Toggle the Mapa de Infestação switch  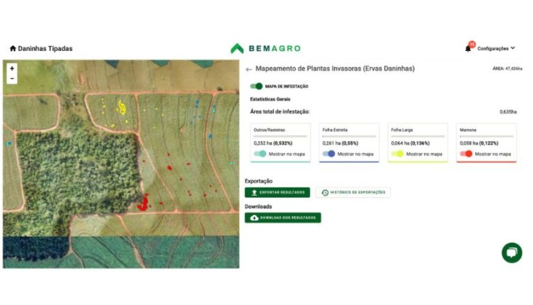click(x=257, y=86)
